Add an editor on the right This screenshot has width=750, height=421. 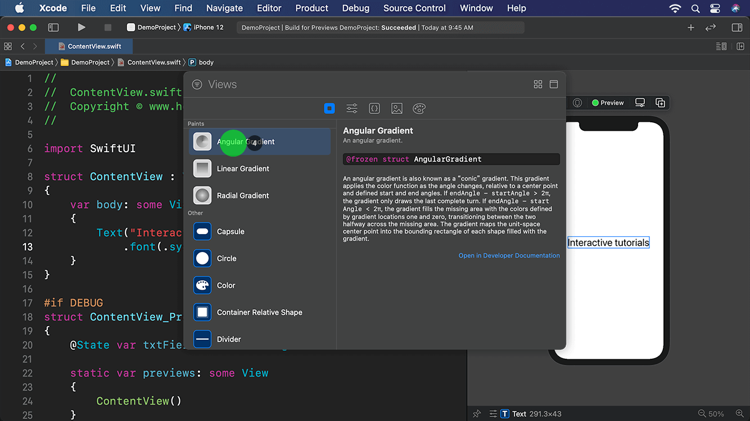pyautogui.click(x=740, y=47)
